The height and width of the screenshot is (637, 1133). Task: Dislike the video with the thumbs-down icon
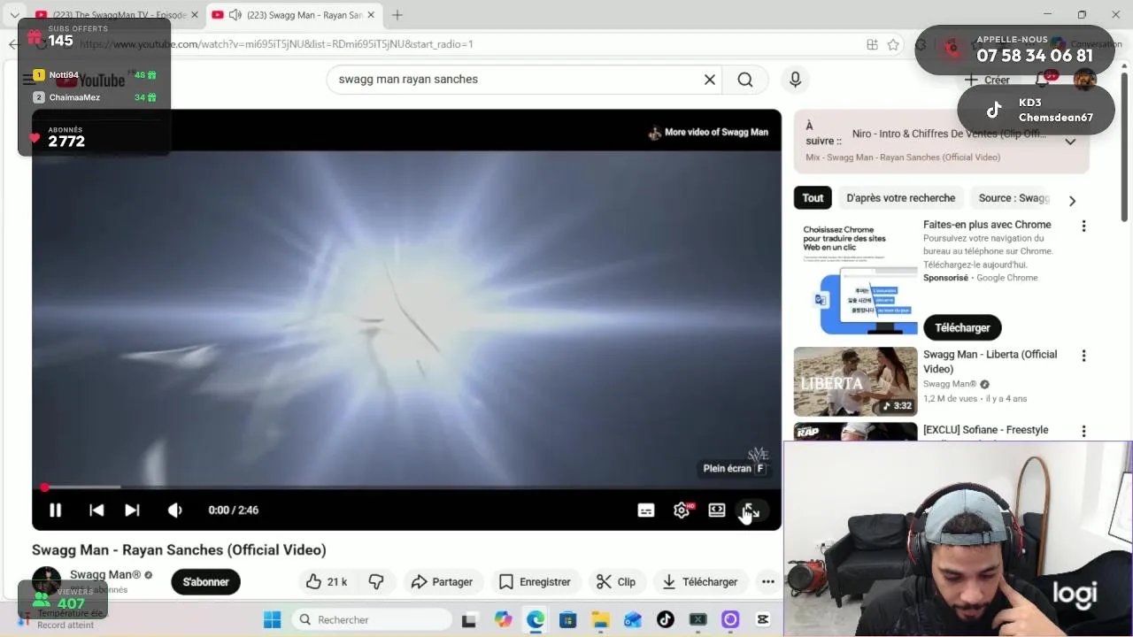click(x=376, y=582)
